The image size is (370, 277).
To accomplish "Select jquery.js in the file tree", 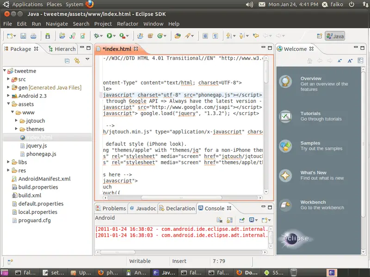I will 33,145.
